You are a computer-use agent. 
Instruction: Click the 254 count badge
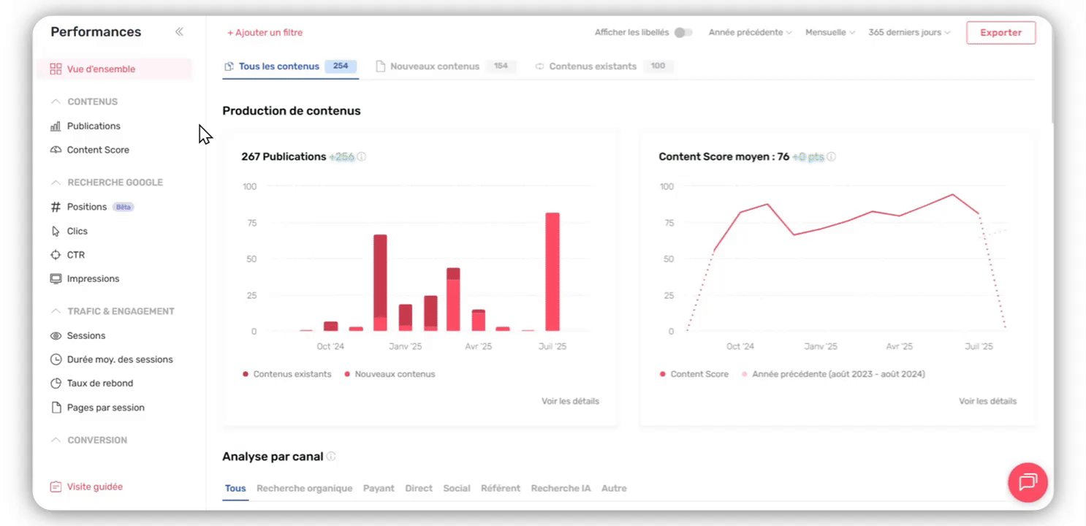341,66
